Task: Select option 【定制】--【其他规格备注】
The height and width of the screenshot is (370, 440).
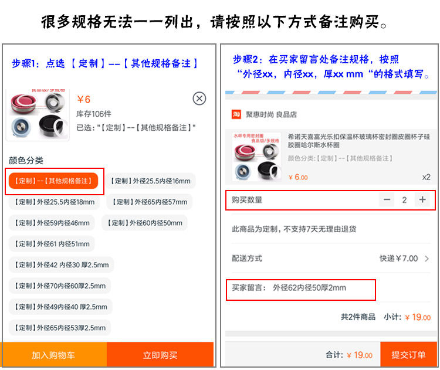Action: pos(53,181)
